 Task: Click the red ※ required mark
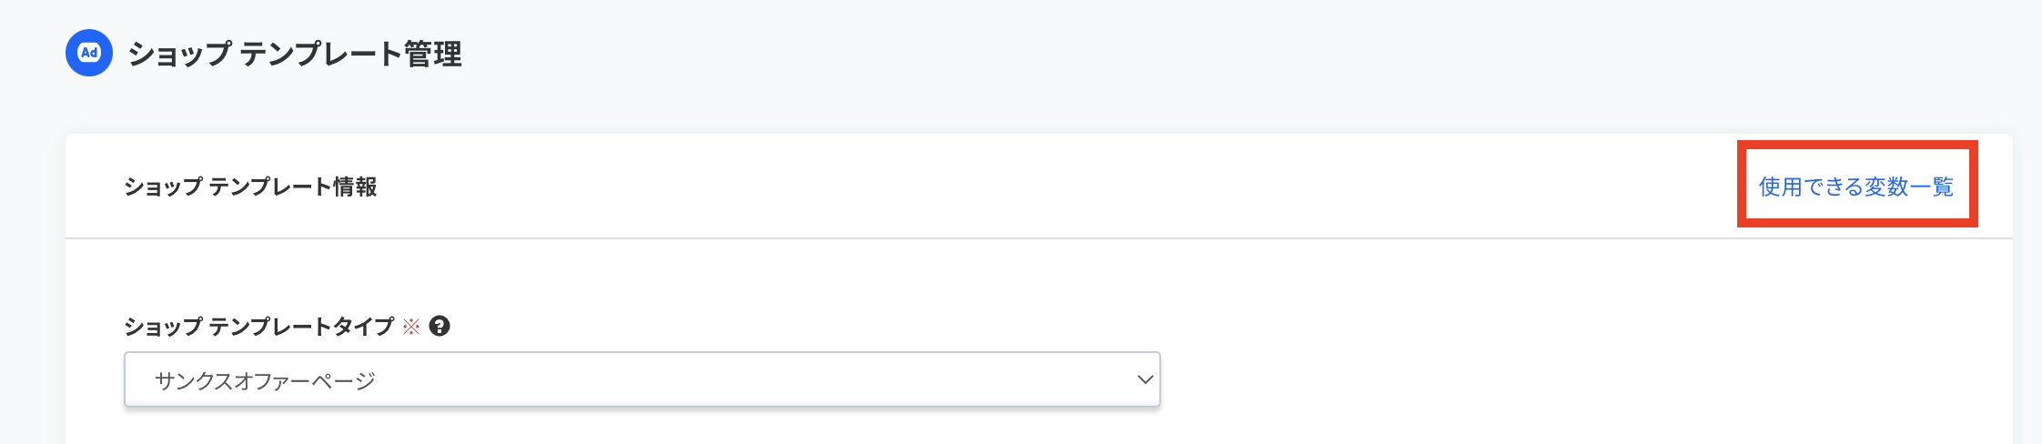(x=411, y=326)
